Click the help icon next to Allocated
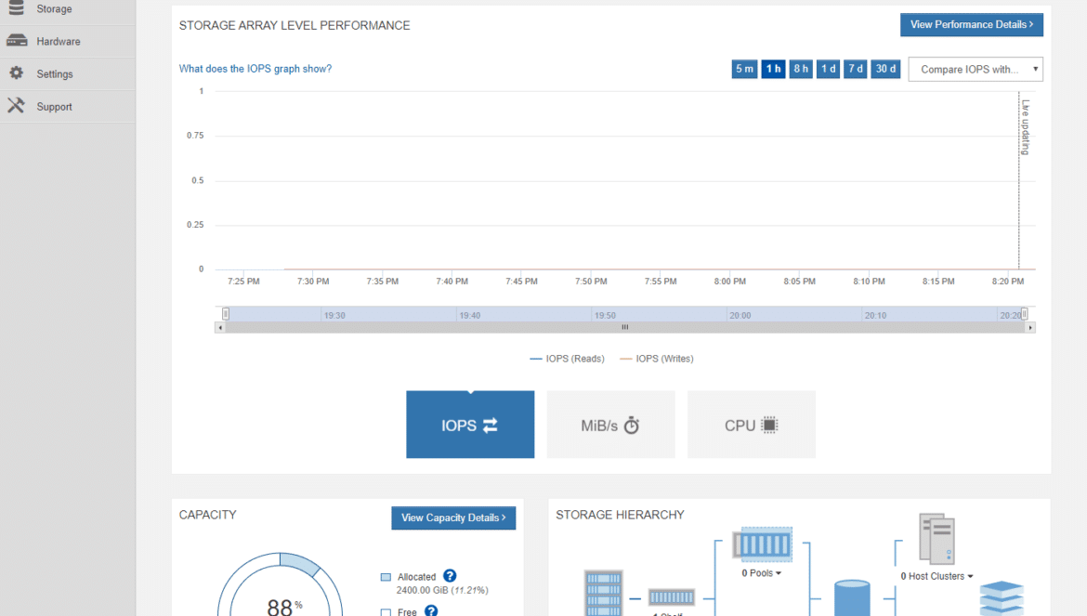Viewport: 1087px width, 616px height. point(450,576)
